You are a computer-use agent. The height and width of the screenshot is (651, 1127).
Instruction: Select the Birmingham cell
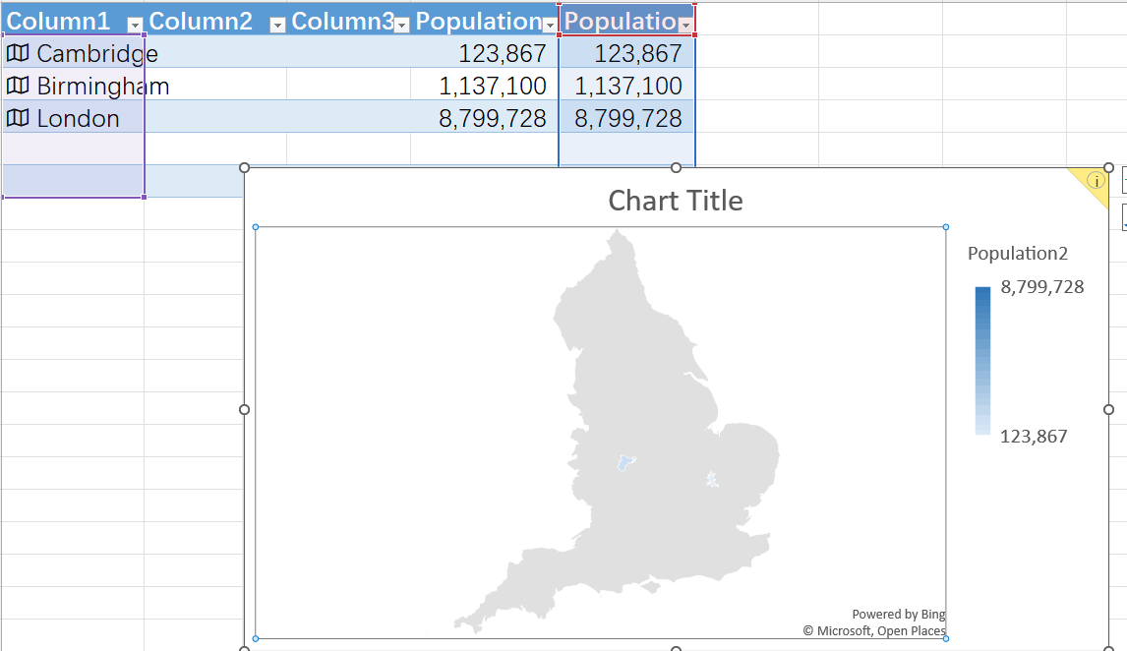(73, 84)
